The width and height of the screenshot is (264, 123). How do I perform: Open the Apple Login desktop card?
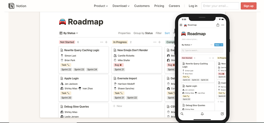[84, 88]
